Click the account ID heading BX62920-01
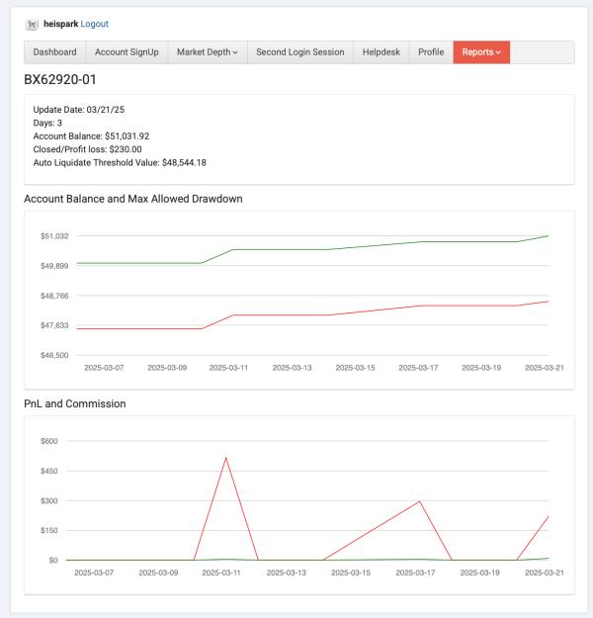This screenshot has height=618, width=593. coord(60,80)
